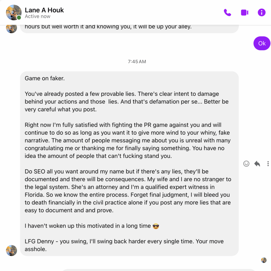Select the 'Ok' sent message bubble
Screen dimensions: 271x271
(262, 43)
